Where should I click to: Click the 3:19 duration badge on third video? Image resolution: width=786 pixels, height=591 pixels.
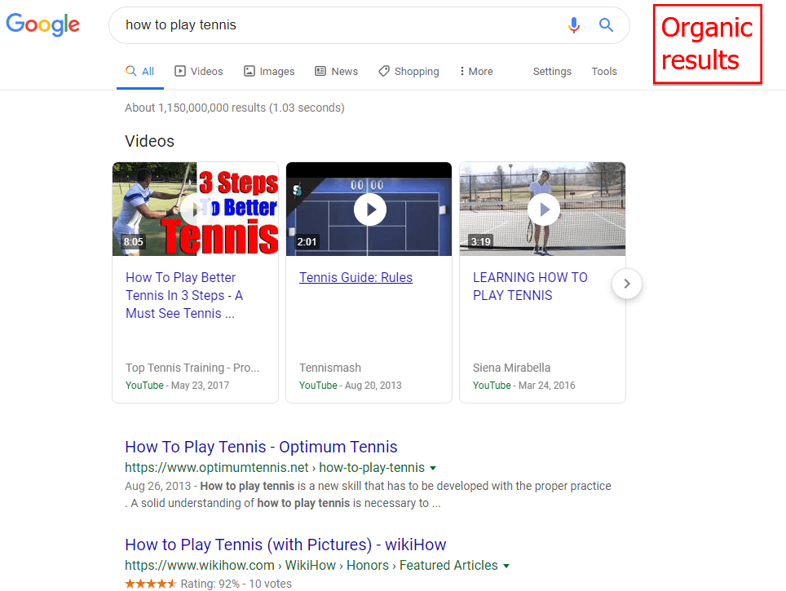(x=481, y=241)
